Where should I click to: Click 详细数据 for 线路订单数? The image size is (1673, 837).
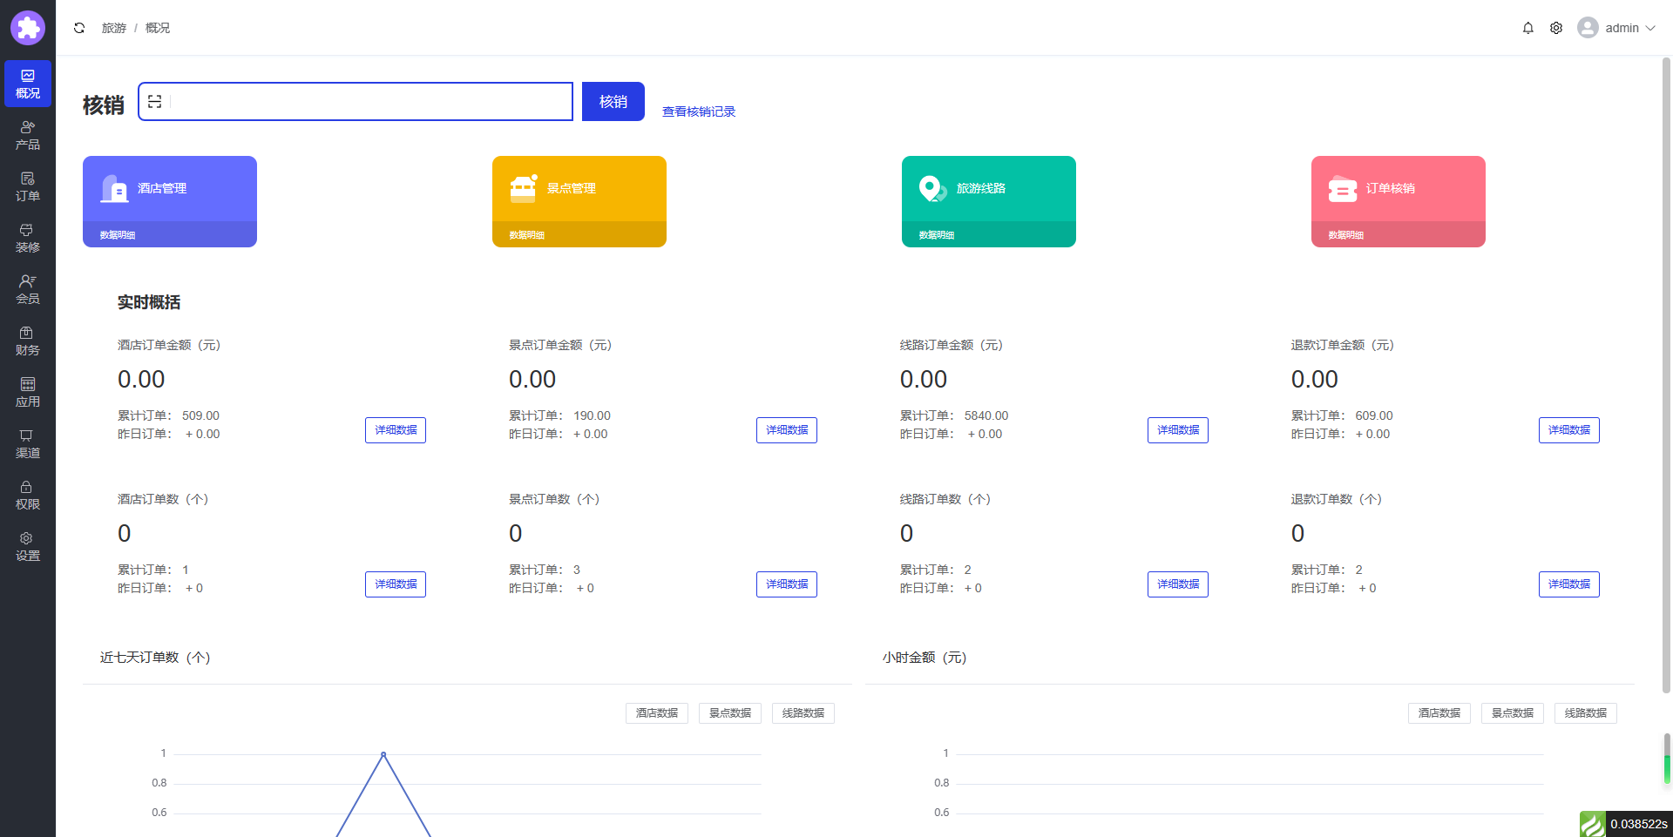pyautogui.click(x=1178, y=584)
